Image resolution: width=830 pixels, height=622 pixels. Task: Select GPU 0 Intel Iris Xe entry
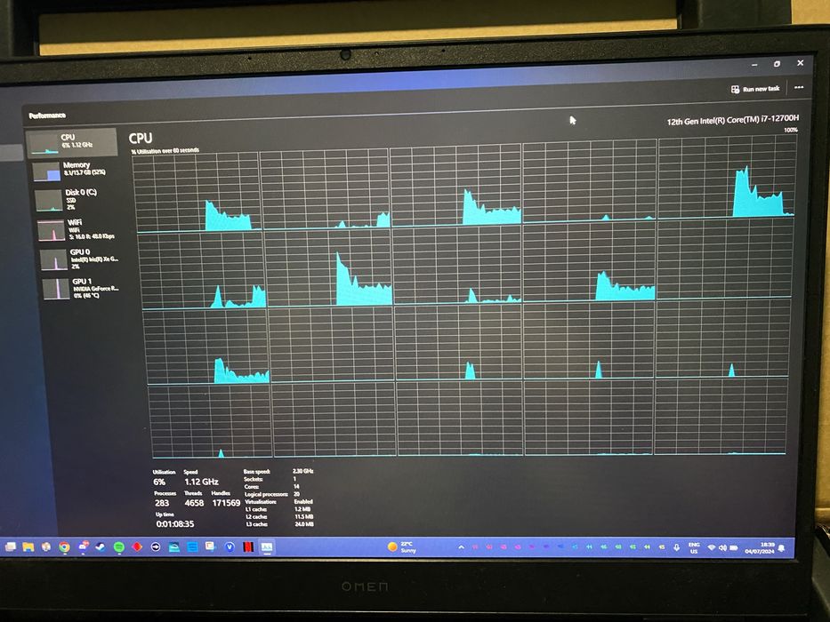click(x=80, y=259)
